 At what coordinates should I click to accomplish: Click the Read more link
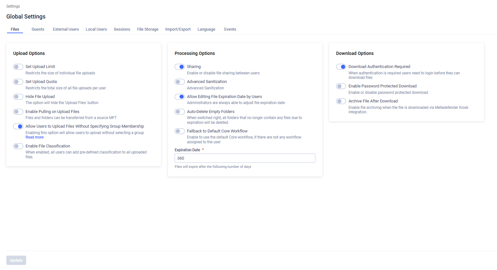click(x=34, y=137)
